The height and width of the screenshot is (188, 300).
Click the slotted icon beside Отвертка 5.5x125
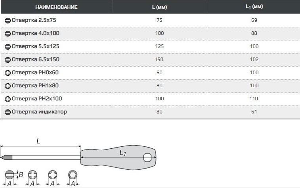pyautogui.click(x=8, y=46)
